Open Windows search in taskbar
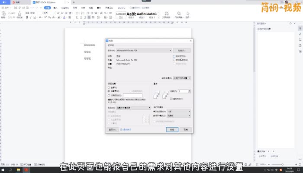 (x=11, y=170)
